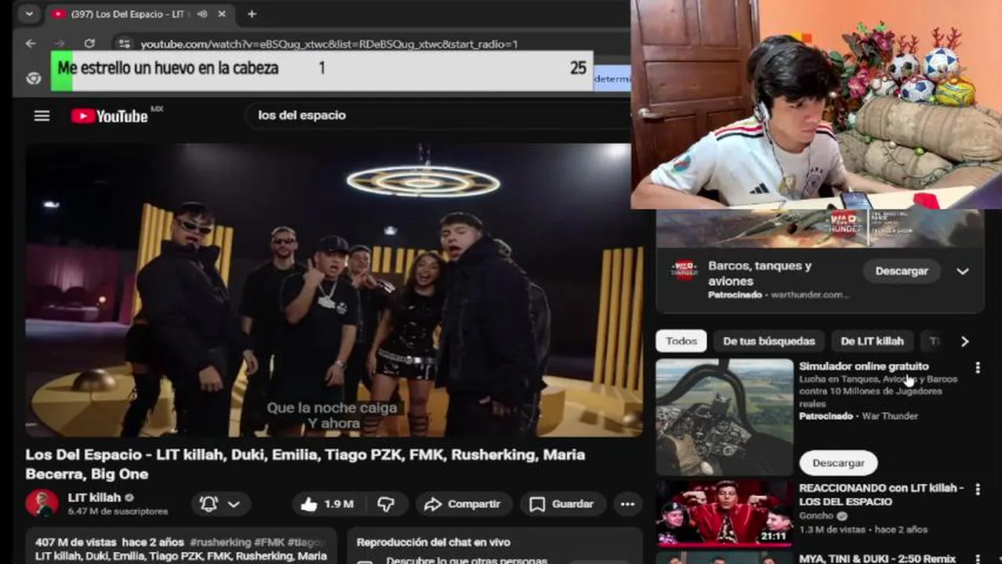Reload the page with the refresh icon
This screenshot has width=1002, height=564.
point(89,44)
